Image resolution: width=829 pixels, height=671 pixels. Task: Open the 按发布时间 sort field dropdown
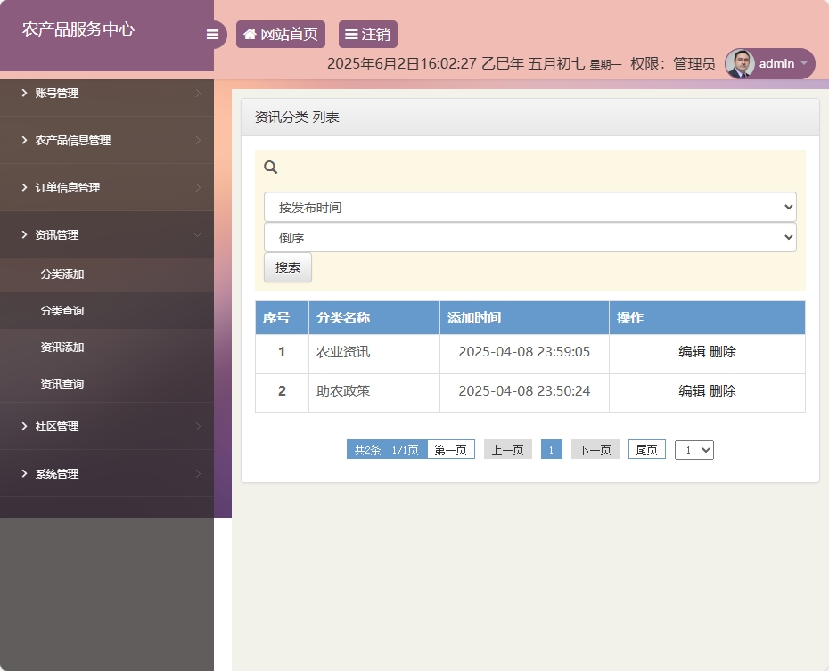[529, 207]
